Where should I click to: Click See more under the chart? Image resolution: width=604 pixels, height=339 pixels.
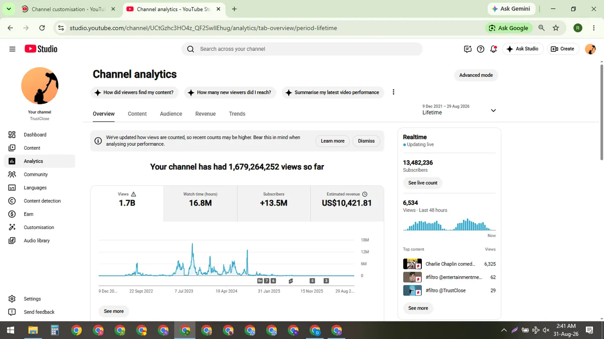[114, 311]
